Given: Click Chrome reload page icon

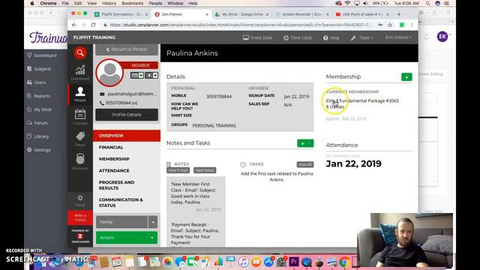Looking at the screenshot, I should pyautogui.click(x=93, y=25).
